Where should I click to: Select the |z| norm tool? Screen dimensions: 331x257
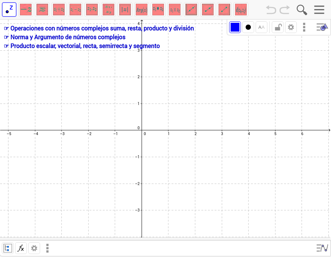(x=125, y=10)
